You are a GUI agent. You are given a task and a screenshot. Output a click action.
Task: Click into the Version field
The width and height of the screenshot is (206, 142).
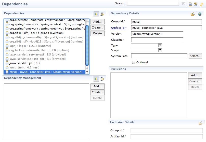tap(157, 34)
